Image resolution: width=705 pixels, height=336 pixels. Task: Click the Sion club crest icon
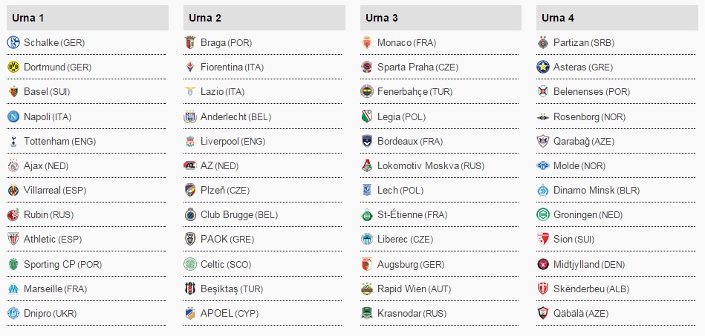(x=543, y=240)
